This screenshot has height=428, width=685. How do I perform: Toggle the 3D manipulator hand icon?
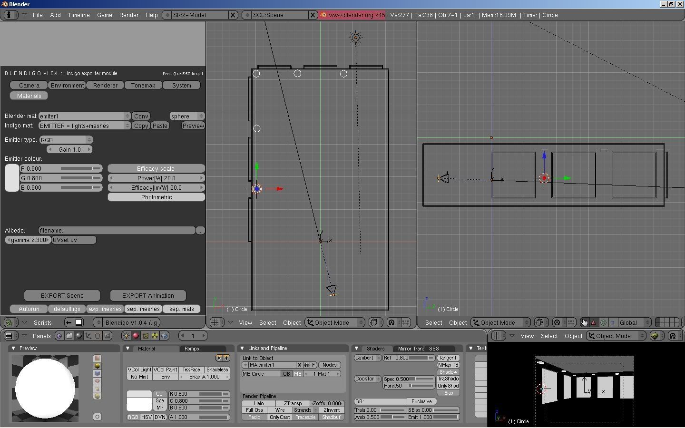tap(584, 322)
